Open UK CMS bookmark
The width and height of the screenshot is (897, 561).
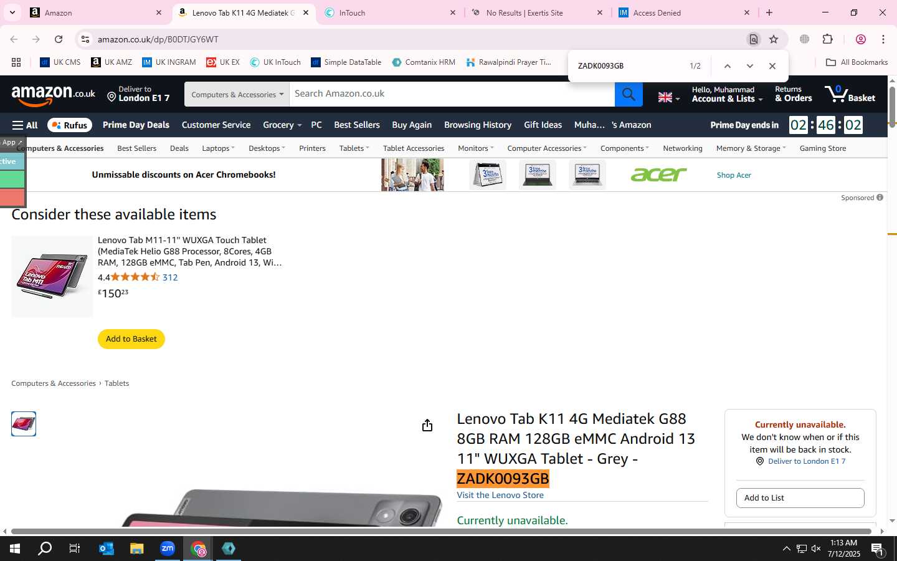[x=60, y=62]
